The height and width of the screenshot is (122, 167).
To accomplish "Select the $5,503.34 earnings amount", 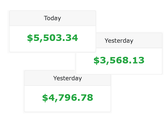I will point(52,38).
